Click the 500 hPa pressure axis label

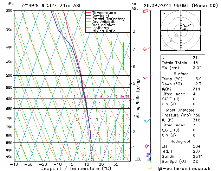10,76
